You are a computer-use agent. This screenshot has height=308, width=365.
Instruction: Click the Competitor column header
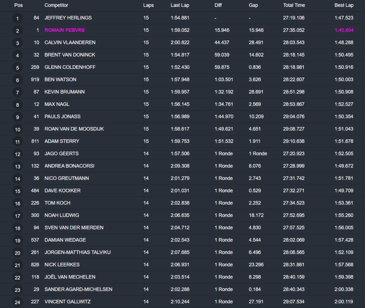coord(56,5)
